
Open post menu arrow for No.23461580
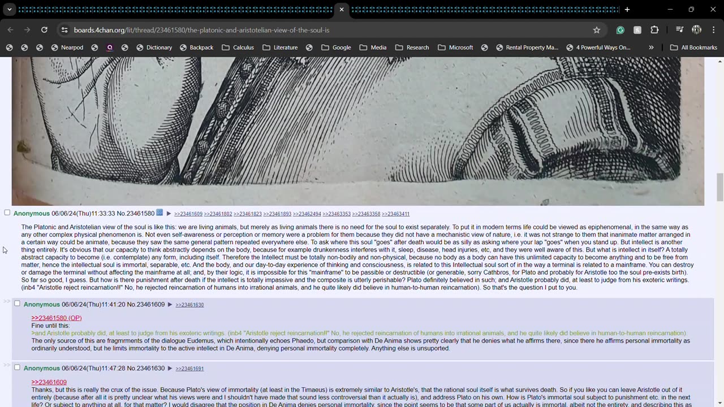(x=169, y=214)
